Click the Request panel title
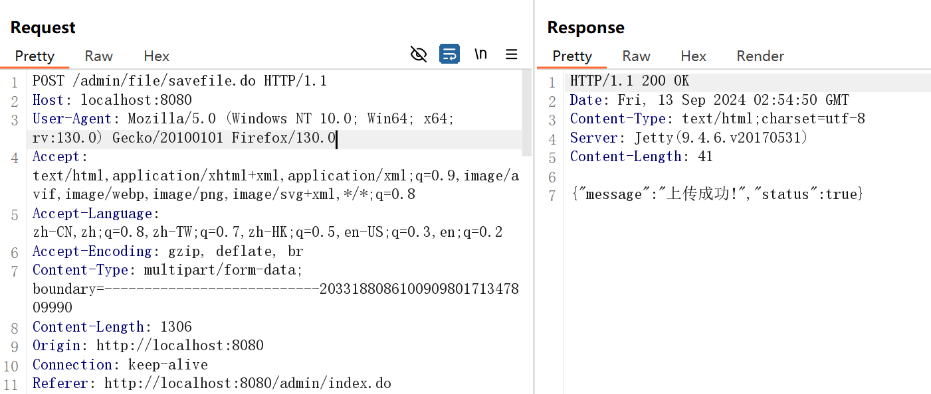This screenshot has width=931, height=394. coord(43,28)
